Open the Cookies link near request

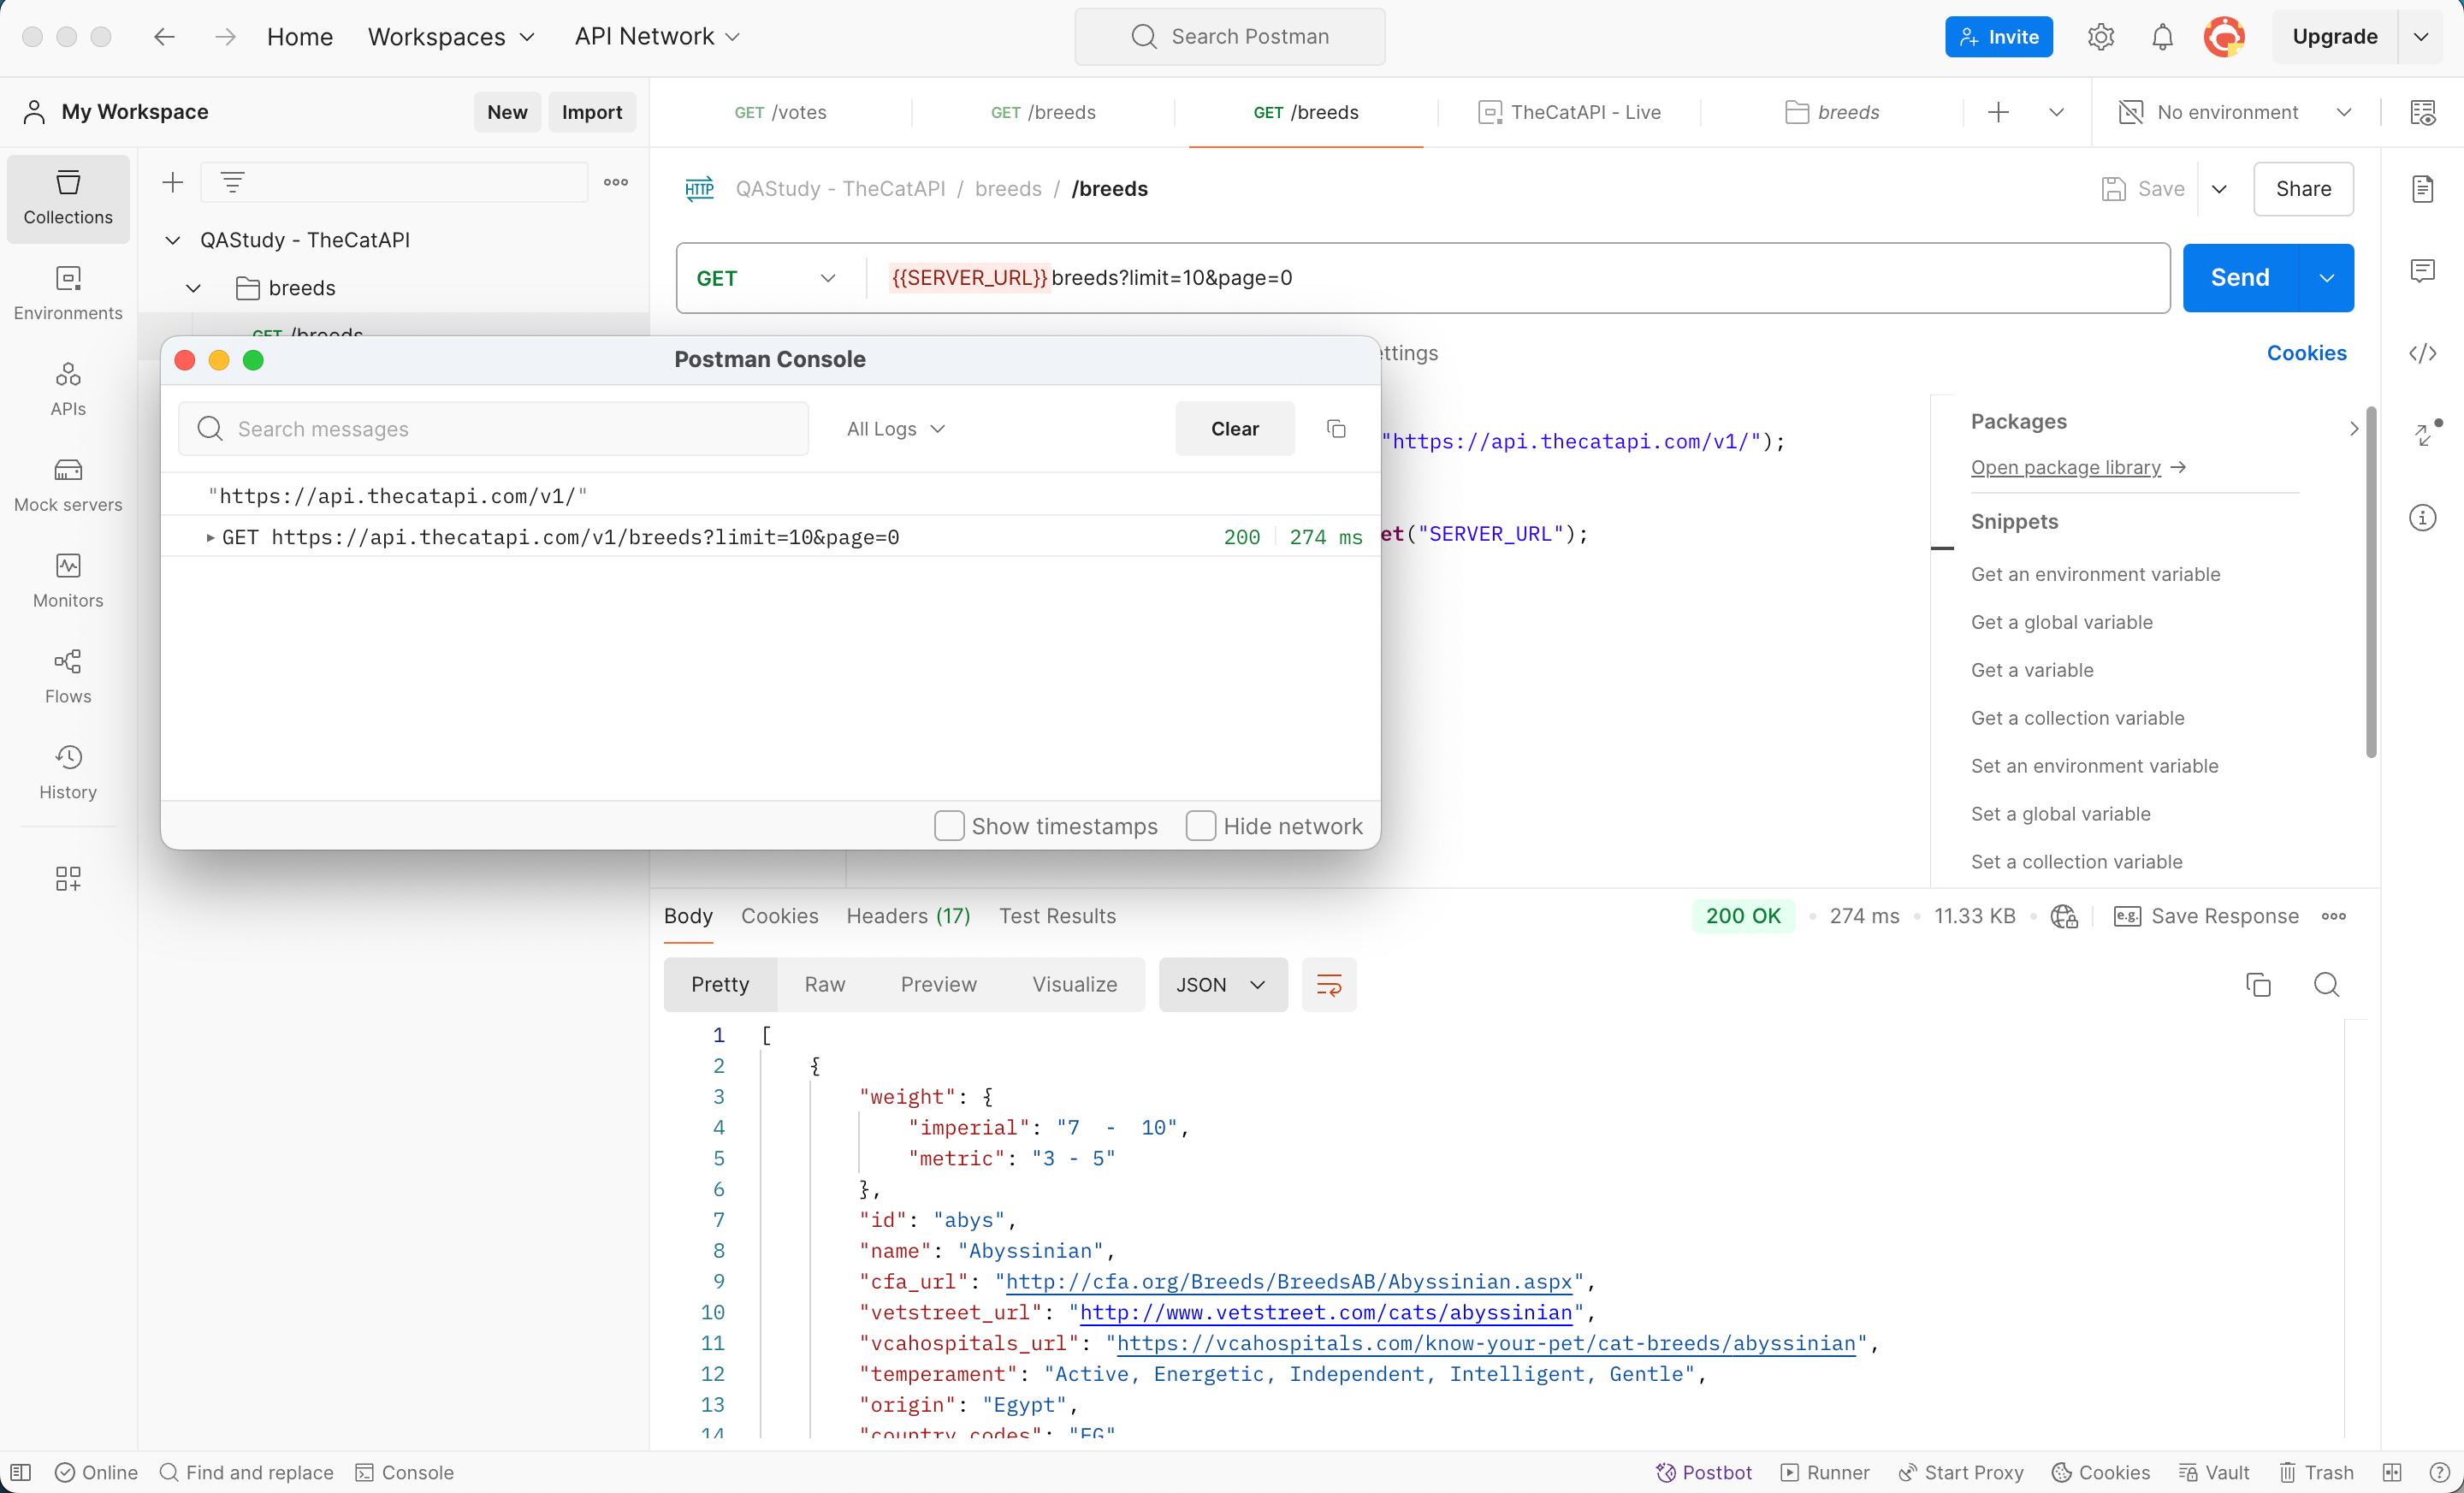click(x=2306, y=353)
